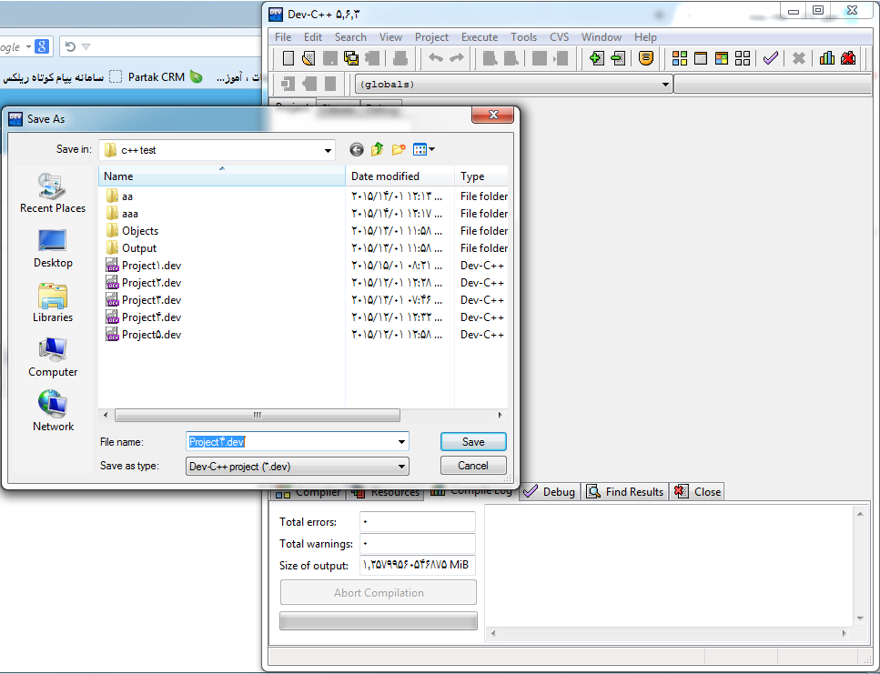
Task: Open Recent Places in the places bar
Action: pyautogui.click(x=53, y=194)
